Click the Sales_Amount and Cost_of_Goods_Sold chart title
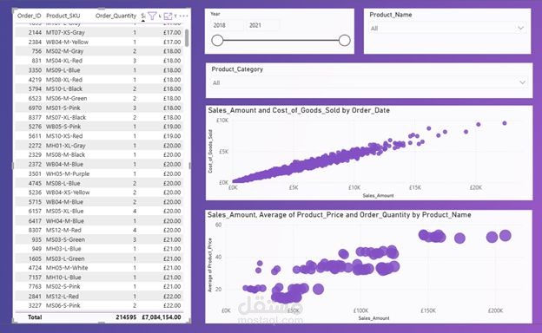This screenshot has height=333, width=542. (x=299, y=110)
